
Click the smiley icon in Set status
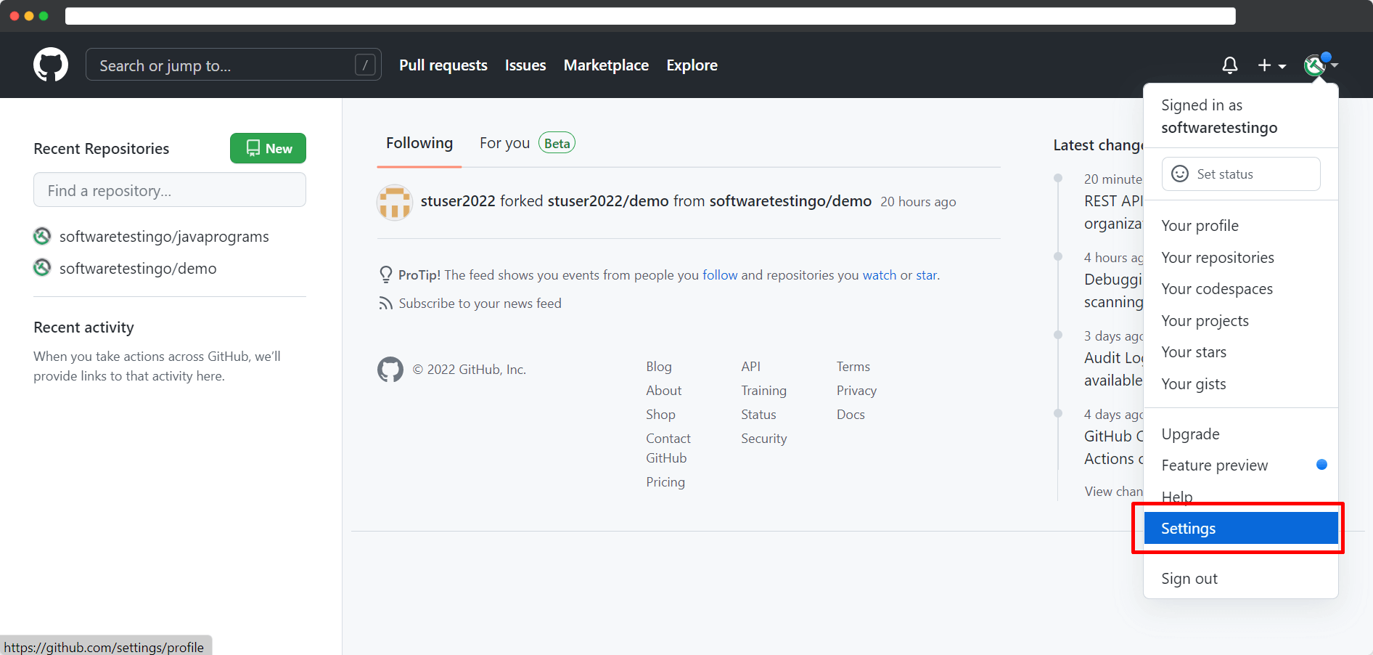coord(1180,174)
